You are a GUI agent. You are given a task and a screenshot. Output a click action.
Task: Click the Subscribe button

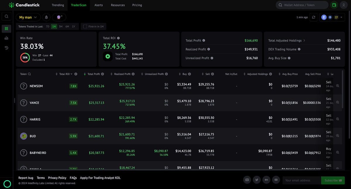pos(333,180)
